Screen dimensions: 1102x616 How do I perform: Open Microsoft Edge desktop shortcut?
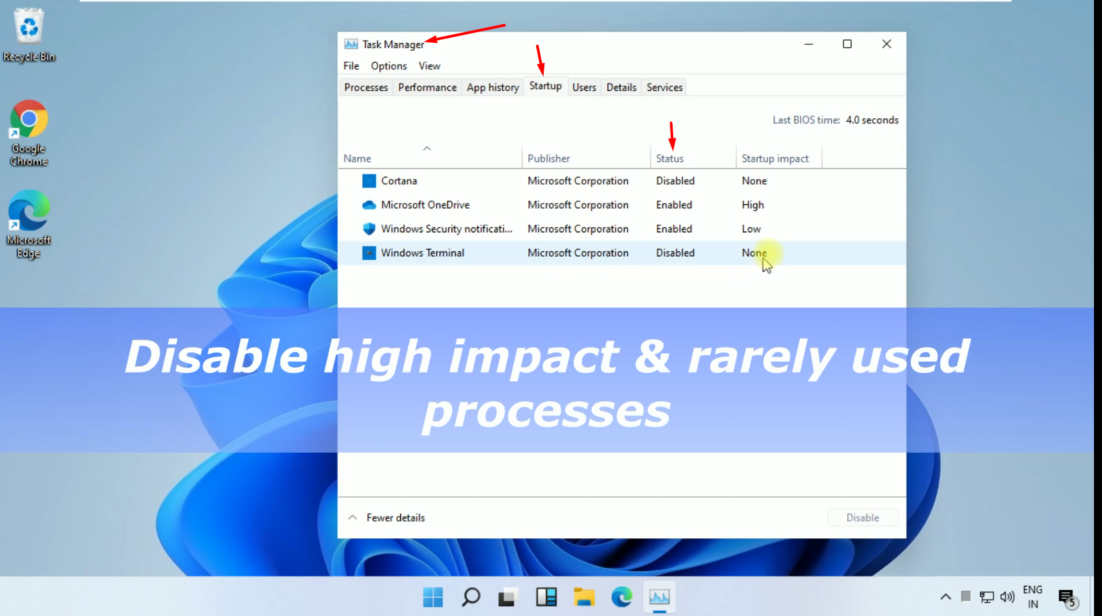coord(29,224)
